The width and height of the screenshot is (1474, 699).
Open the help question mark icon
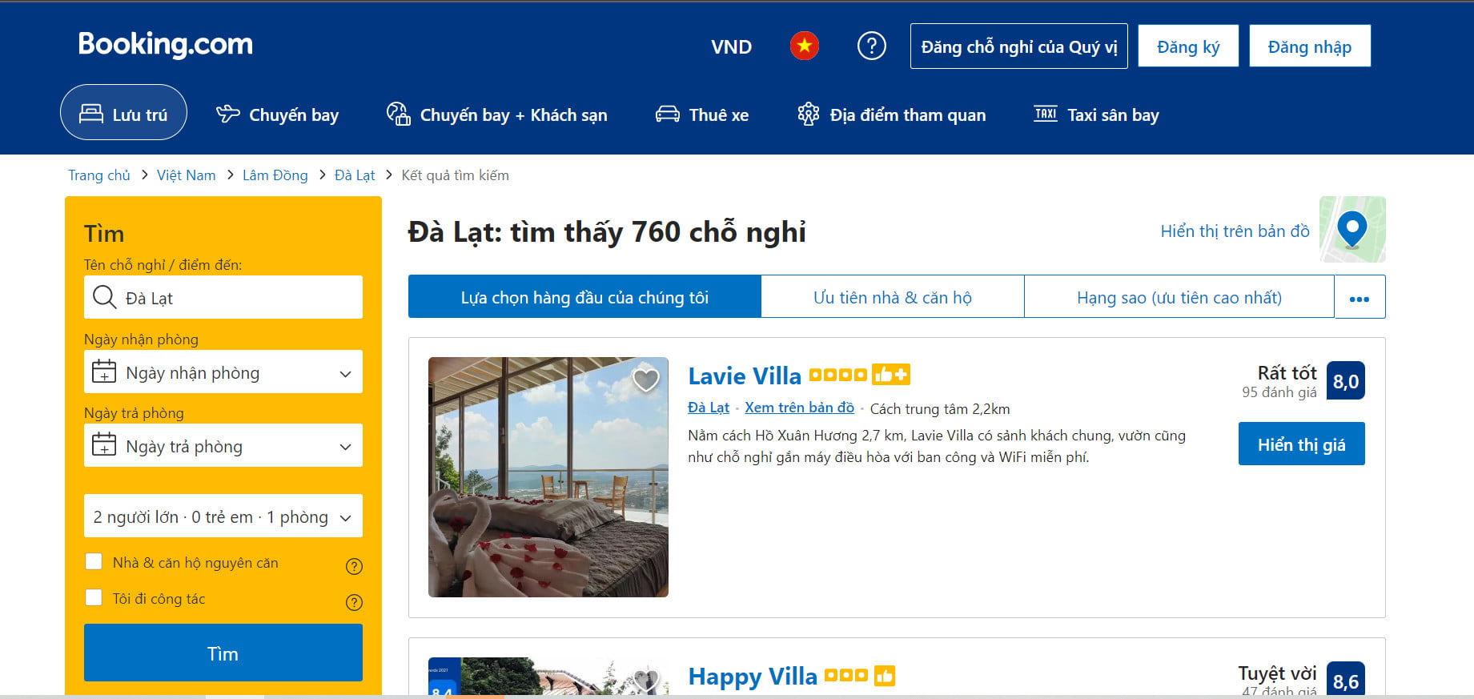click(871, 46)
